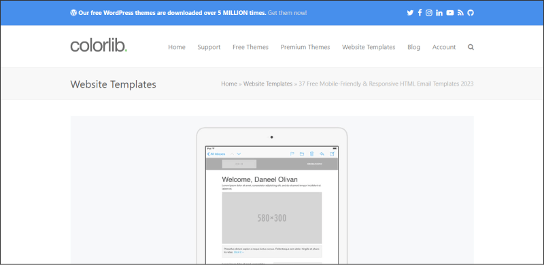Open the Instagram social icon
Screen dimensions: 544x265
pyautogui.click(x=429, y=13)
